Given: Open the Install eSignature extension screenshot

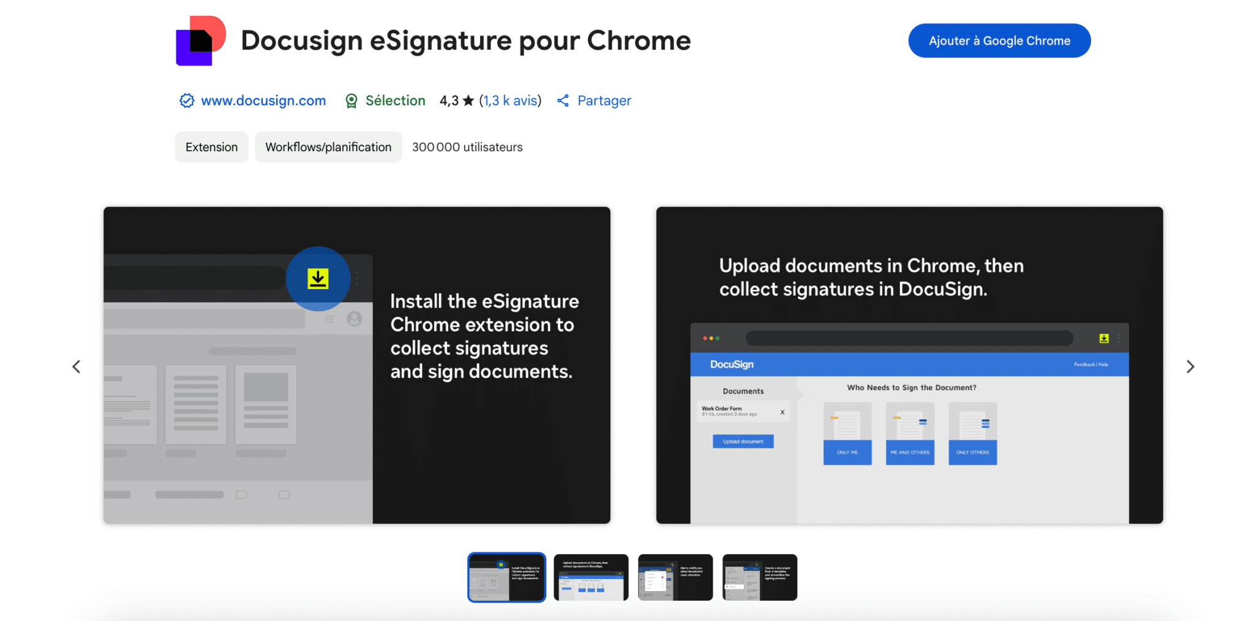Looking at the screenshot, I should tap(357, 365).
